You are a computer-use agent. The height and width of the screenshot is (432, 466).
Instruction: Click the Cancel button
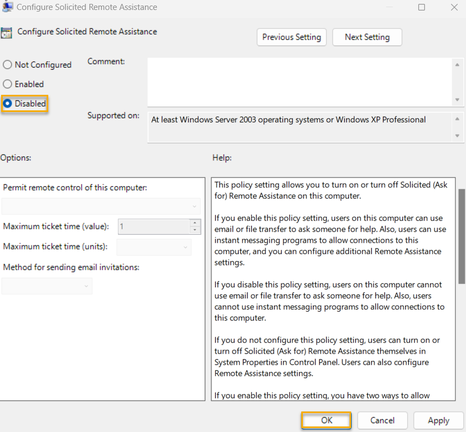coord(382,420)
